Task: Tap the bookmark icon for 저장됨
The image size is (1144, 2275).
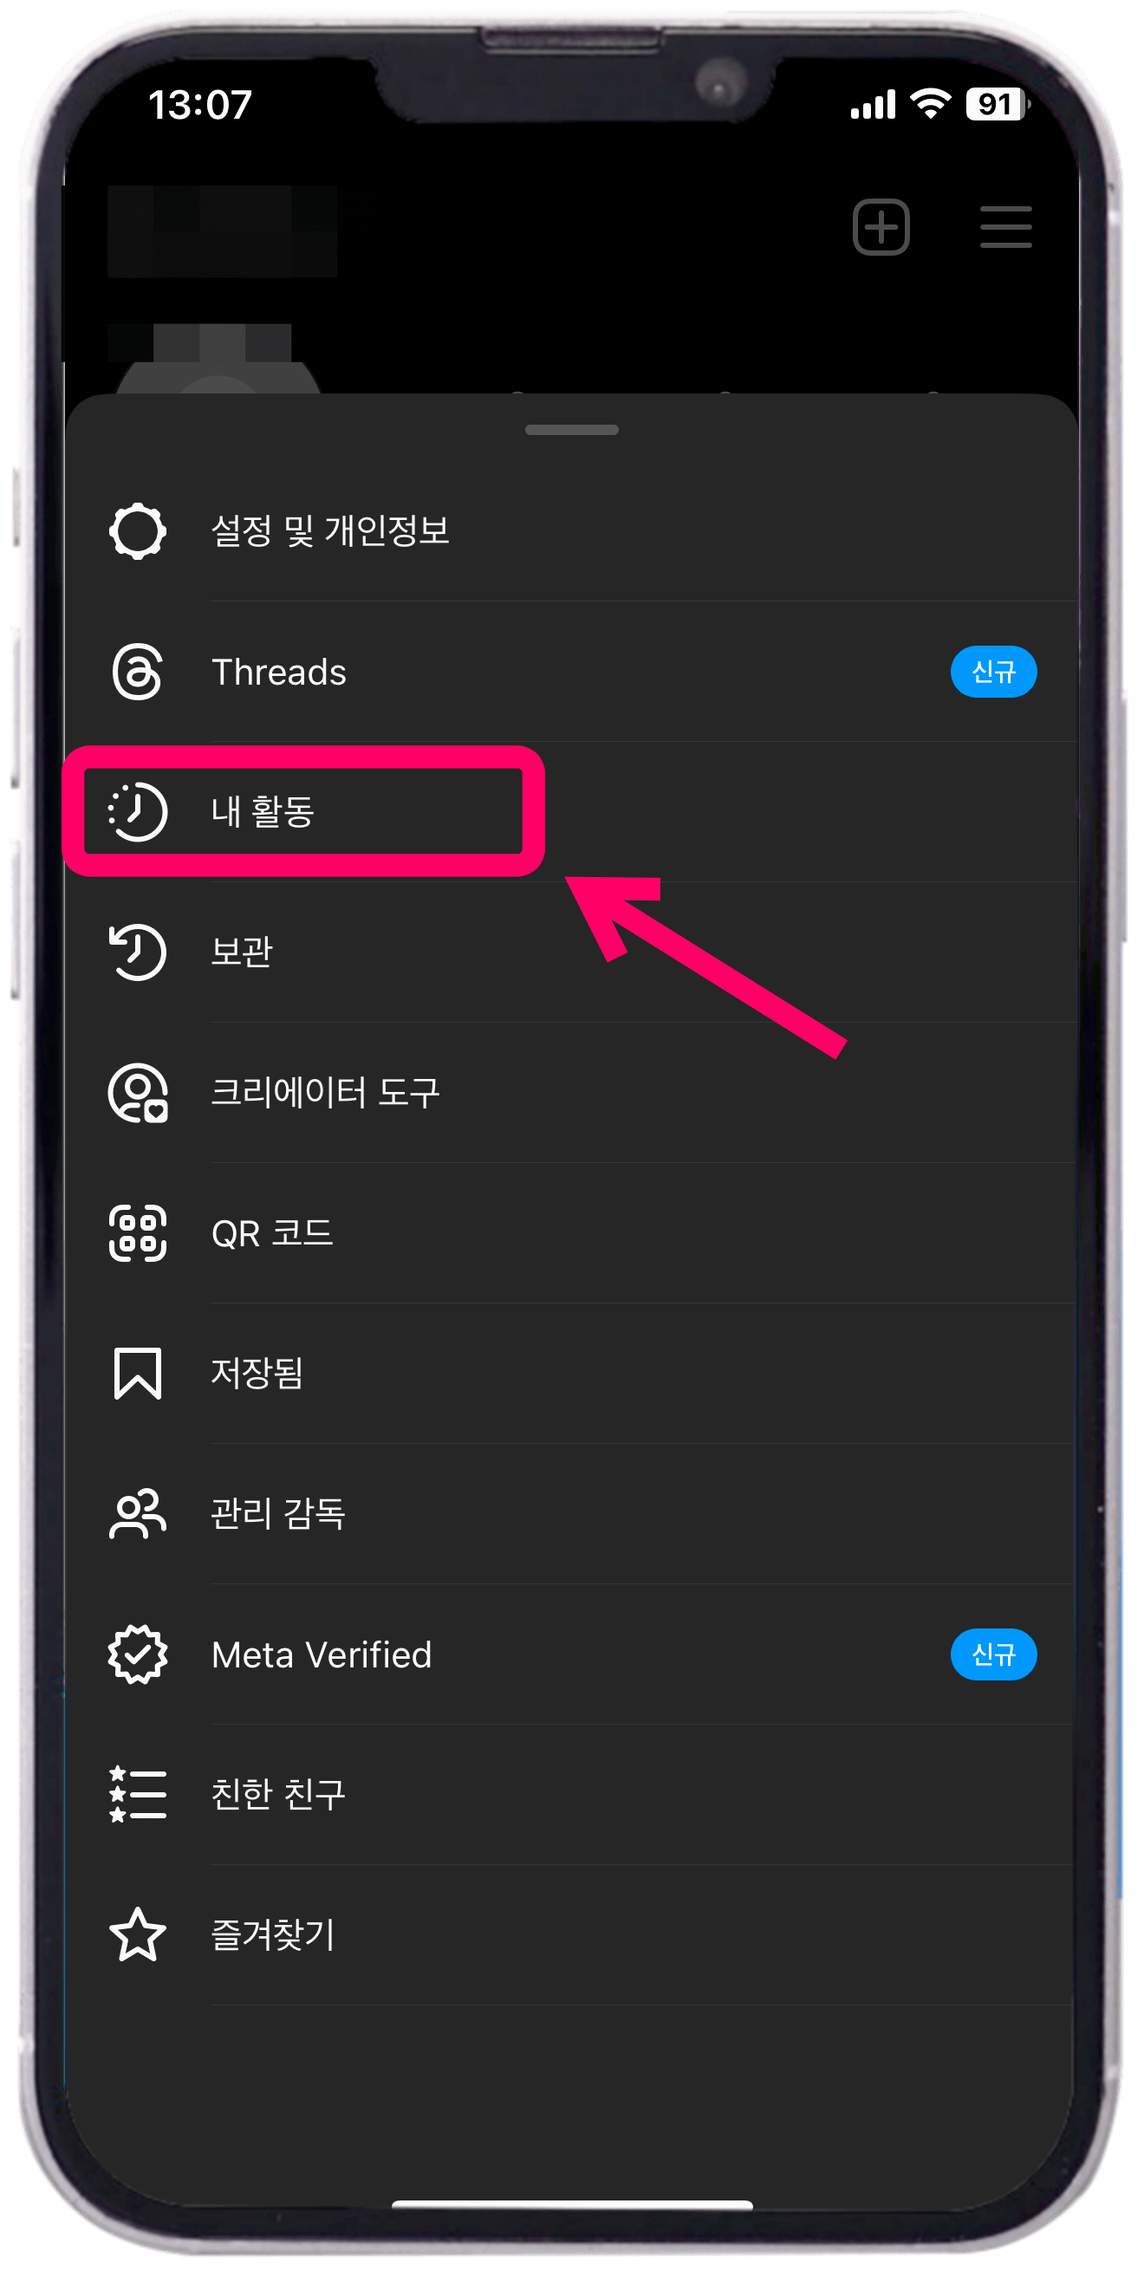Action: point(137,1374)
